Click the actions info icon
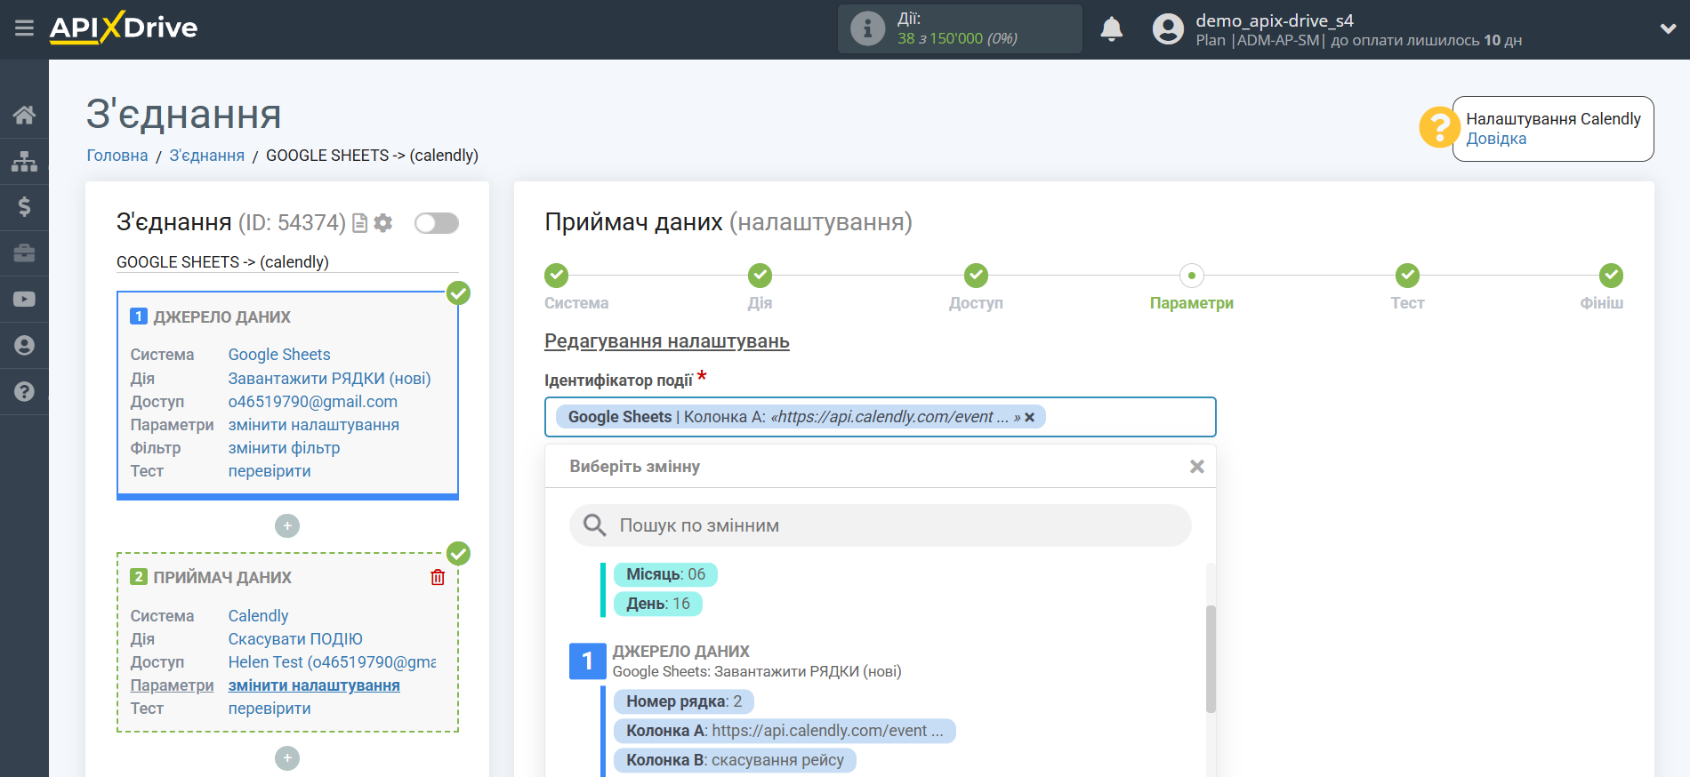 coord(867,28)
